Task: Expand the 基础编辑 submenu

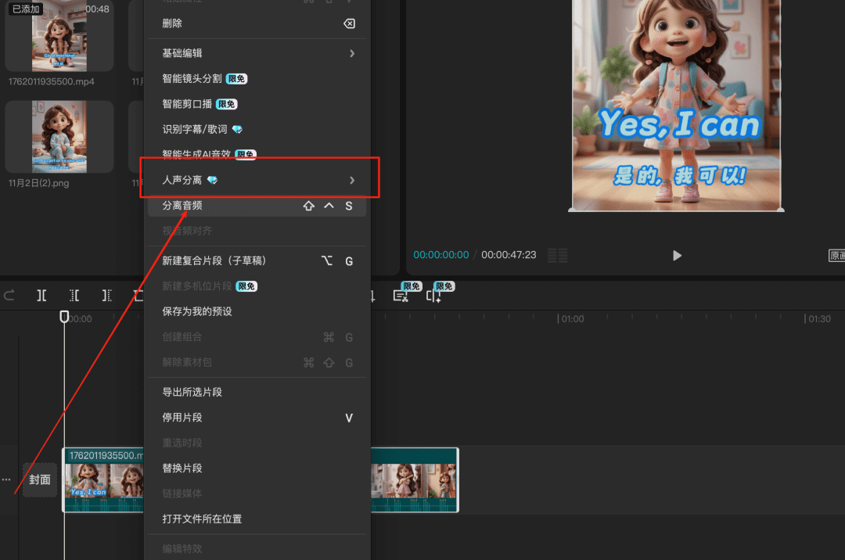Action: 258,53
